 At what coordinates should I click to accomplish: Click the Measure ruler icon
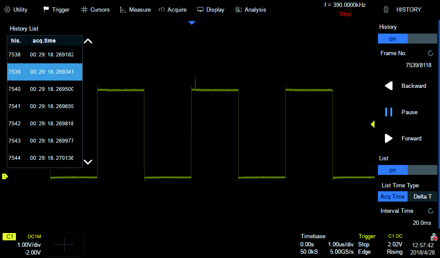(x=123, y=9)
